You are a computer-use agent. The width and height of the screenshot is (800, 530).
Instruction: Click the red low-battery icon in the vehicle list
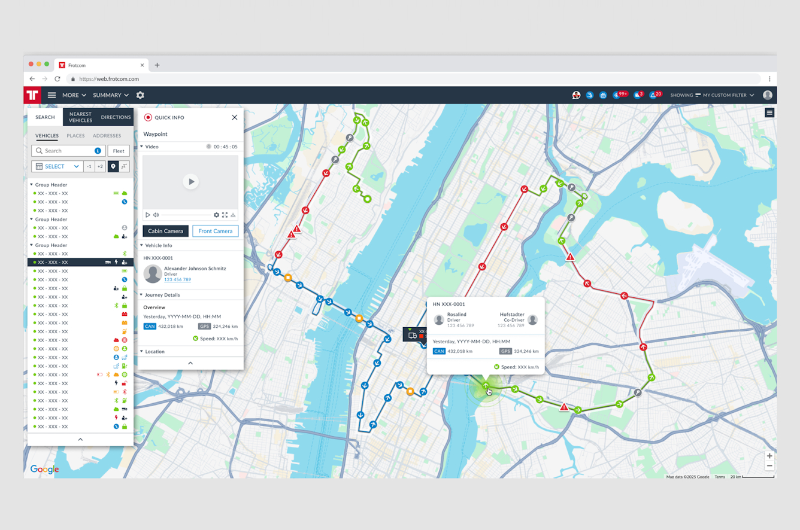(99, 374)
